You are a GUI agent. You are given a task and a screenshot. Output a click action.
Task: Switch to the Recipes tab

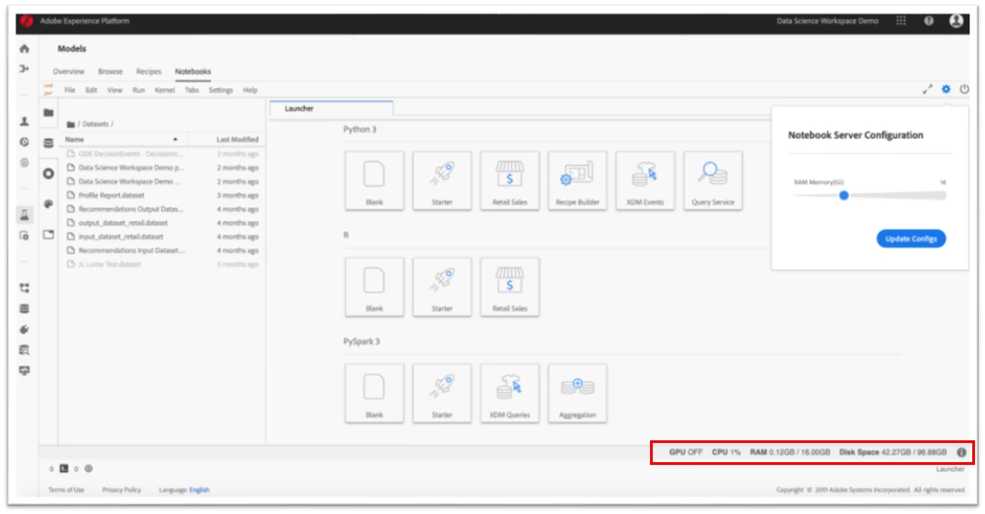tap(149, 72)
